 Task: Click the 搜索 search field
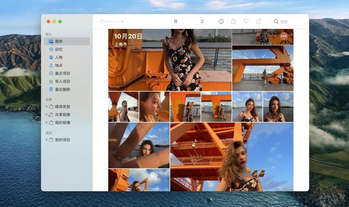coord(289,22)
